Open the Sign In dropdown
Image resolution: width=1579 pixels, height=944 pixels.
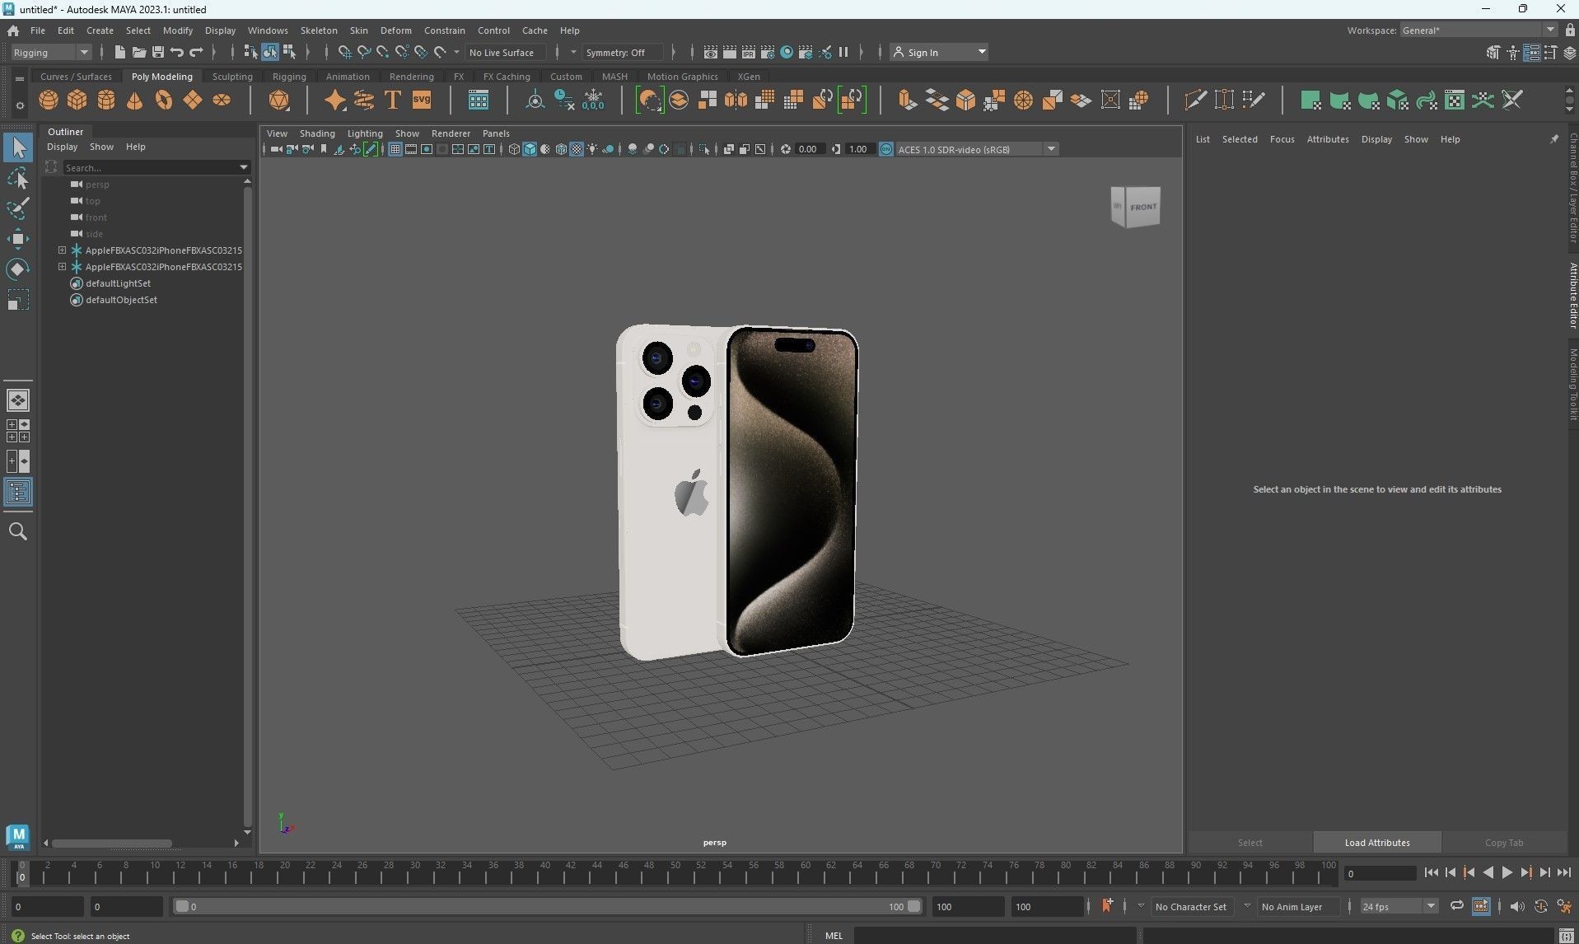[x=939, y=52]
